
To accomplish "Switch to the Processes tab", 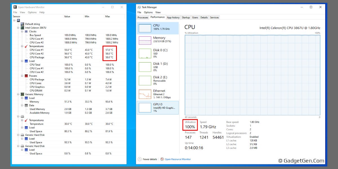I will (143, 17).
